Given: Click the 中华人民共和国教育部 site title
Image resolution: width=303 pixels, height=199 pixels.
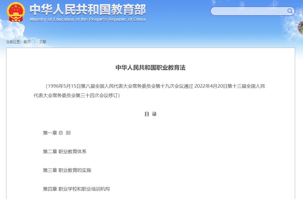Looking at the screenshot, I should tap(88, 9).
